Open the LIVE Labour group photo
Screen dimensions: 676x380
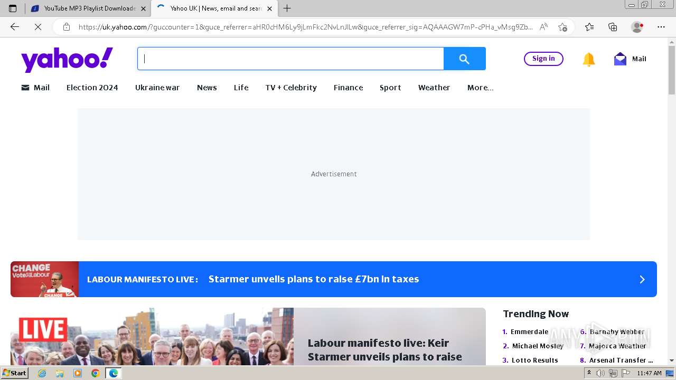tap(152, 337)
